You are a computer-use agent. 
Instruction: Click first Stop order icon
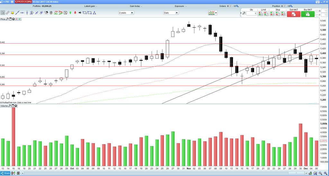pyautogui.click(x=272, y=13)
